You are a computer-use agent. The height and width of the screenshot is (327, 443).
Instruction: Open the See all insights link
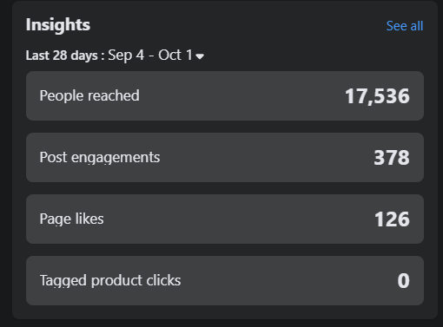tap(405, 26)
